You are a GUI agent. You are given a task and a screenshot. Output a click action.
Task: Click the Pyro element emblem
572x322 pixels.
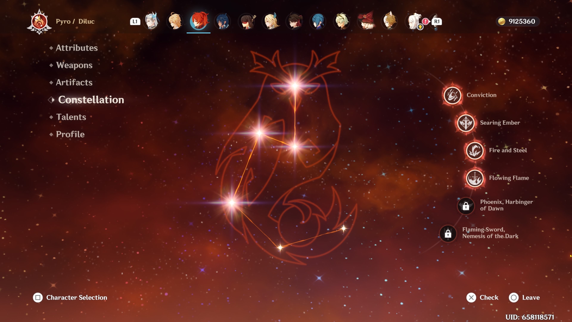pos(39,22)
